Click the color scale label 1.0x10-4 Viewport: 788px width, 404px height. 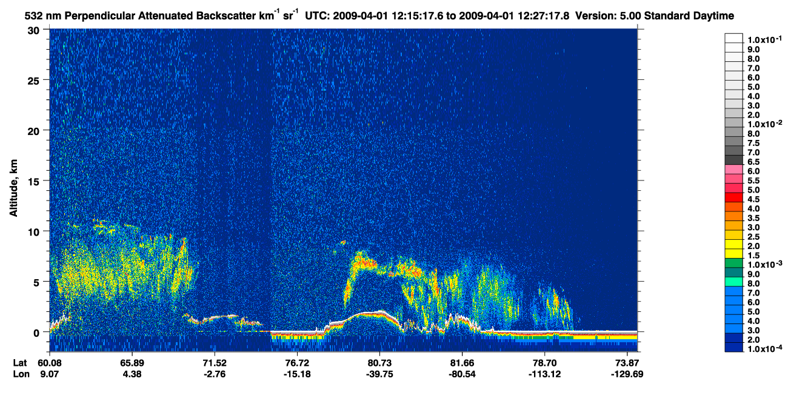[x=764, y=349]
